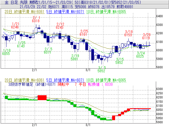Click the 3/24 low label 6025
The height and width of the screenshot is (128, 169).
coord(140,56)
